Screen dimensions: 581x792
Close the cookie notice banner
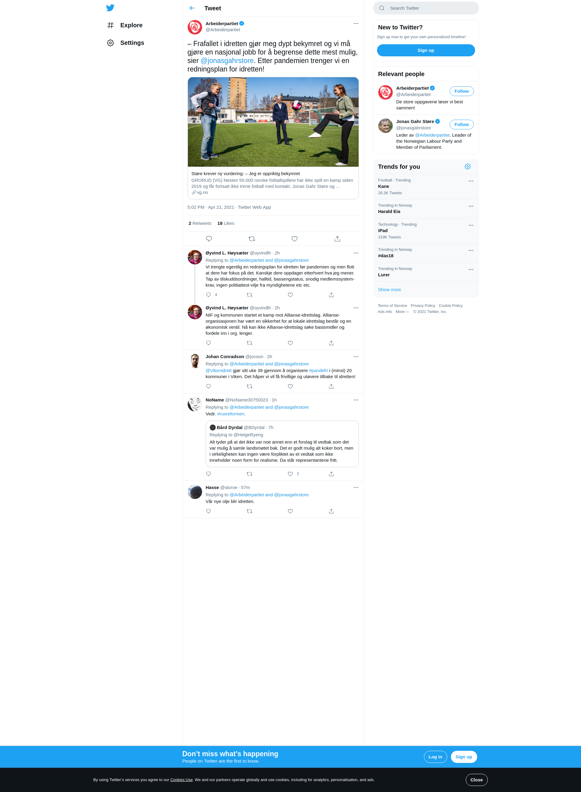pos(476,780)
